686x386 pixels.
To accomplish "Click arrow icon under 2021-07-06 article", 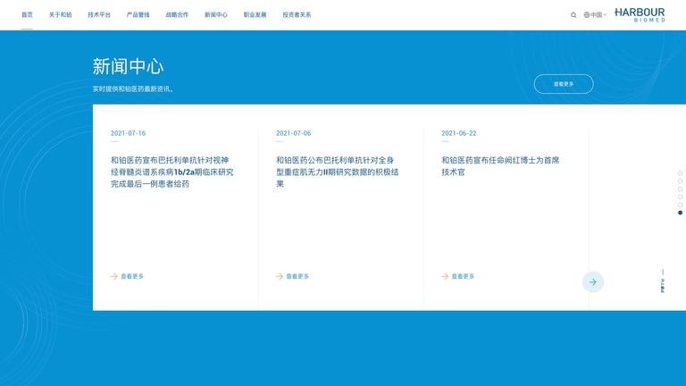I will (280, 276).
